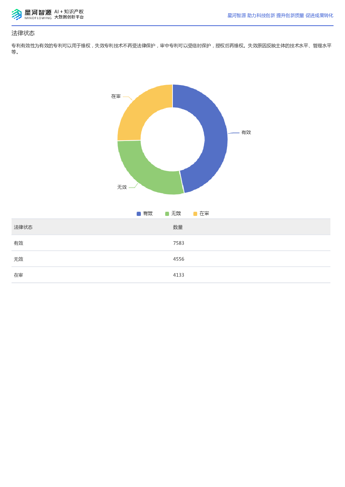This screenshot has width=345, height=487.
Task: Click the AI+知识产权 大数据创新平台 tagline
Action: pyautogui.click(x=69, y=14)
